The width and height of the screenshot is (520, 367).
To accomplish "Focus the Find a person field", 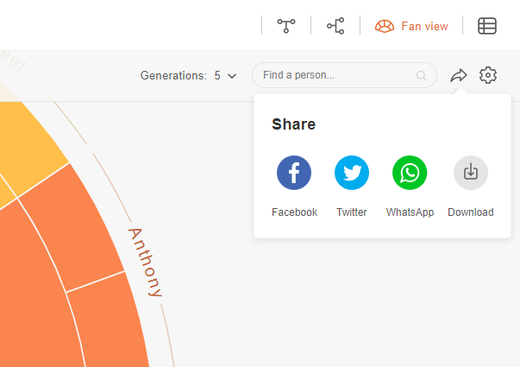I will click(344, 75).
